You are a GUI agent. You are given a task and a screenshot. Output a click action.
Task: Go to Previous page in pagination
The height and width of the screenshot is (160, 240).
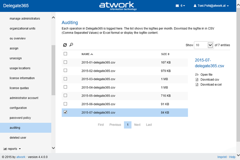coord(115,125)
